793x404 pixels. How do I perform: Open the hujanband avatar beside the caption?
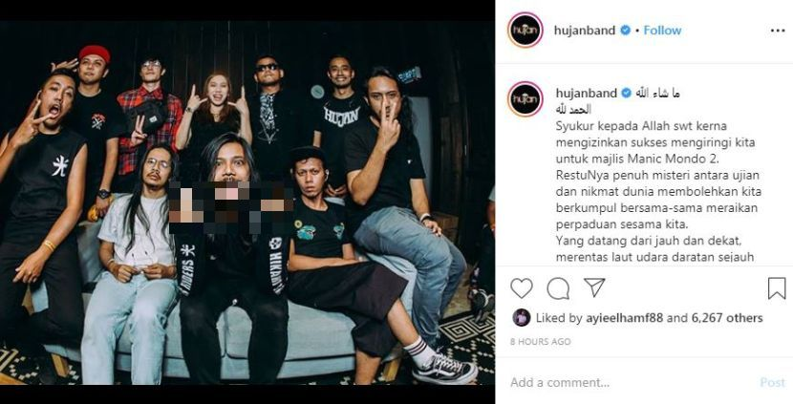pos(525,98)
